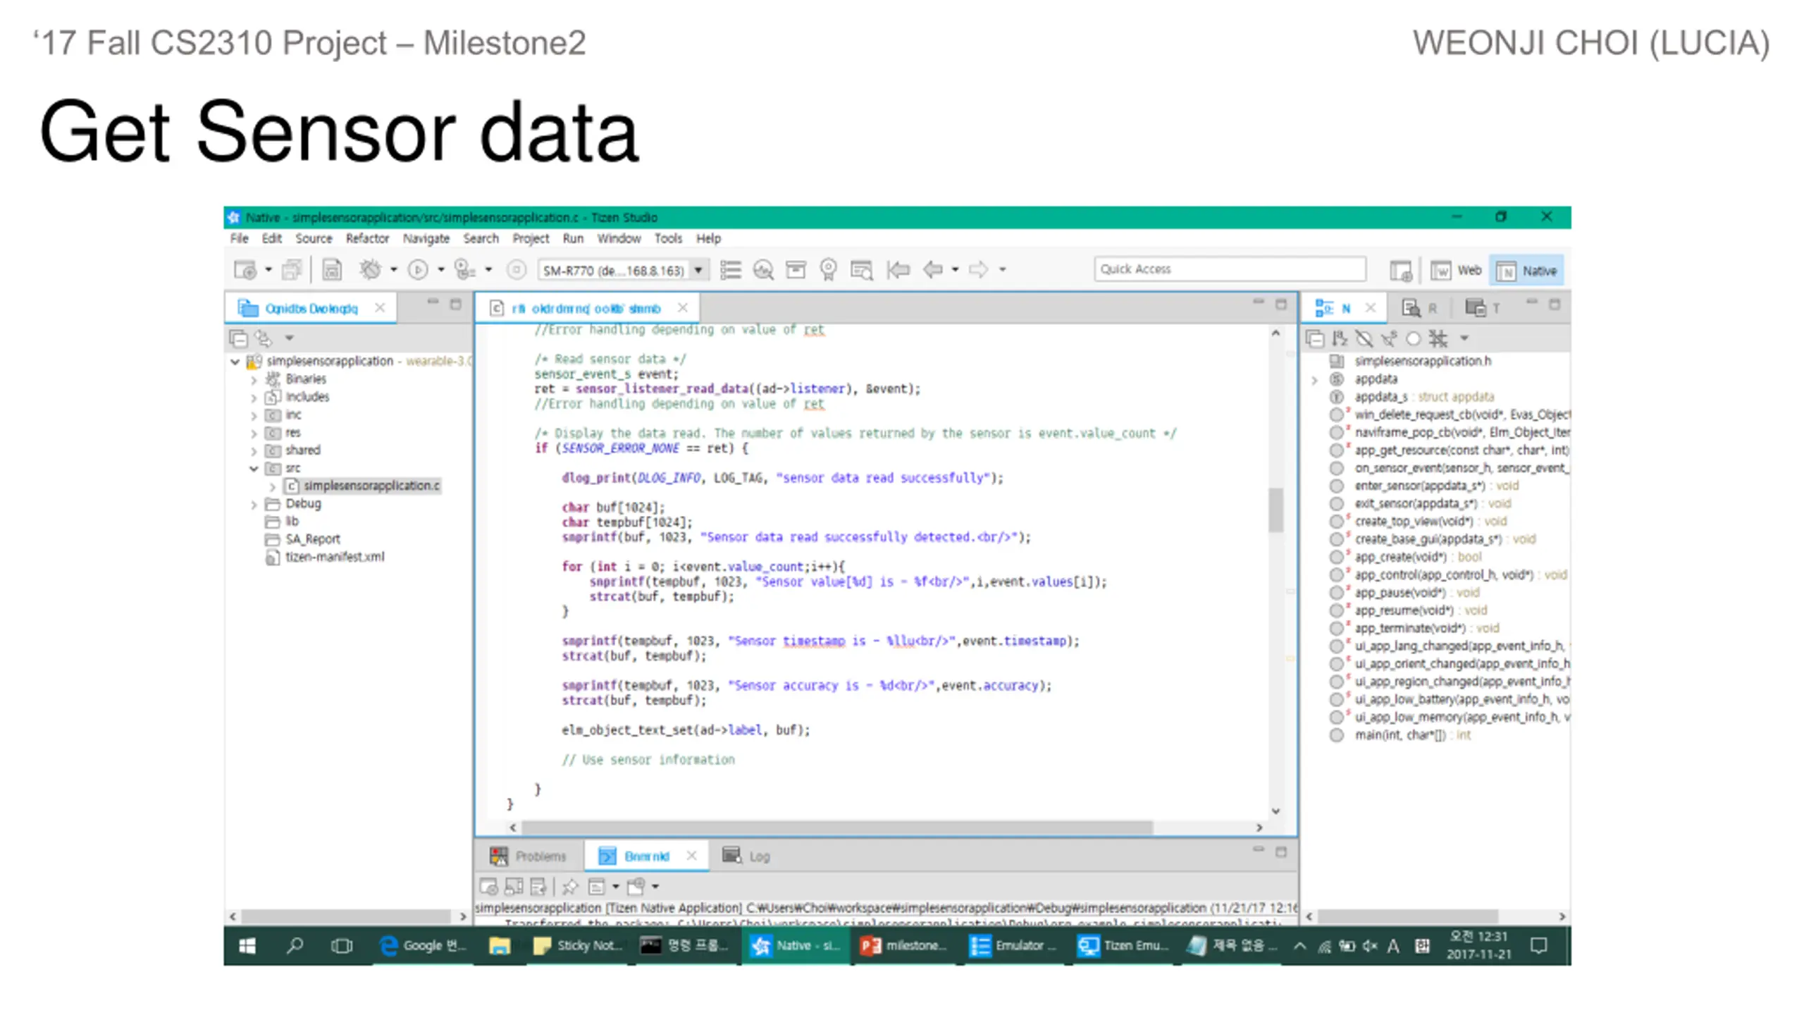Image resolution: width=1804 pixels, height=1015 pixels.
Task: Open the SM-R770 device dropdown
Action: coord(698,270)
